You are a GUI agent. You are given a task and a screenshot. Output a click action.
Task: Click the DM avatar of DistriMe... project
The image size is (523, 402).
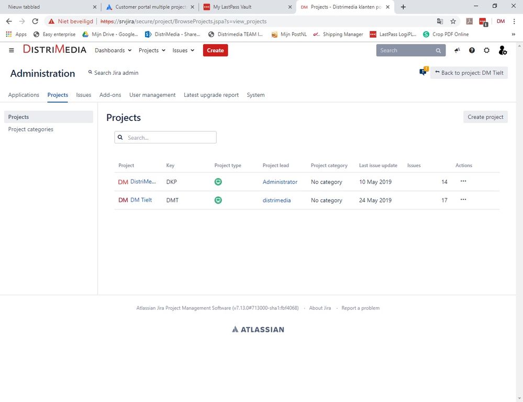click(x=123, y=182)
